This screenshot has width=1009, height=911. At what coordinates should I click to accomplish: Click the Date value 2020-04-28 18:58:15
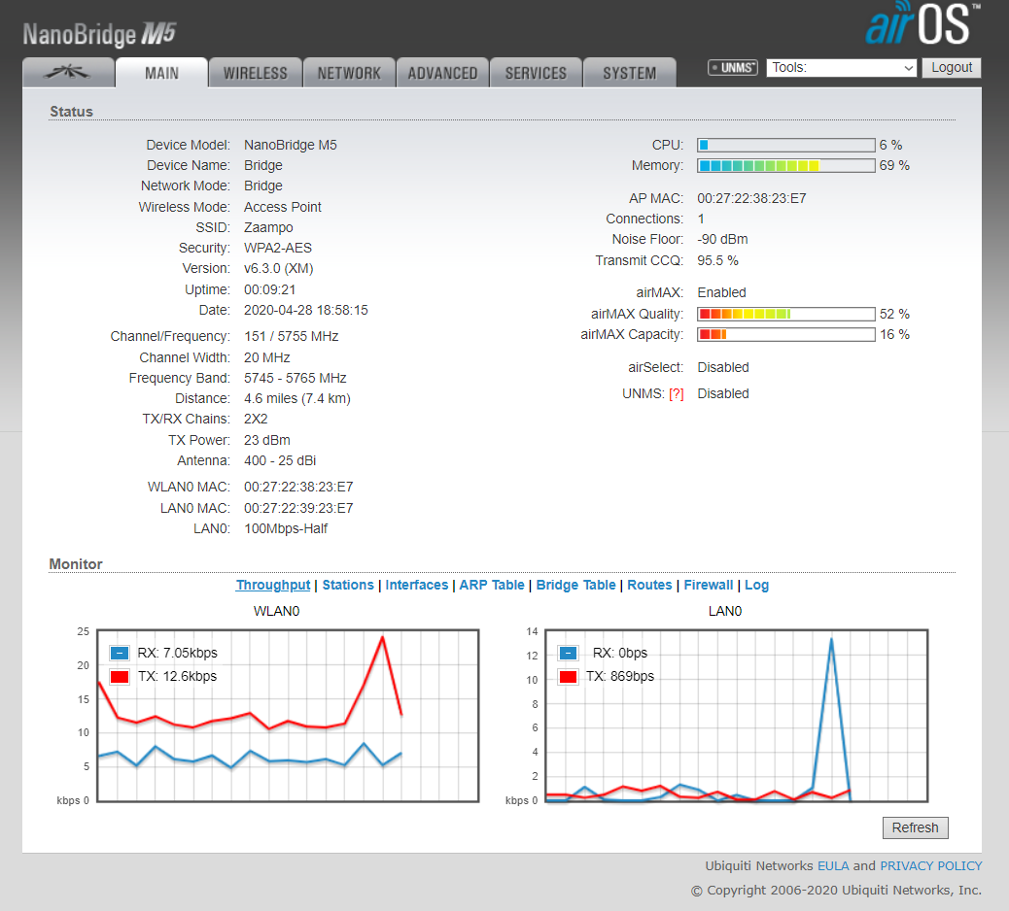coord(305,311)
